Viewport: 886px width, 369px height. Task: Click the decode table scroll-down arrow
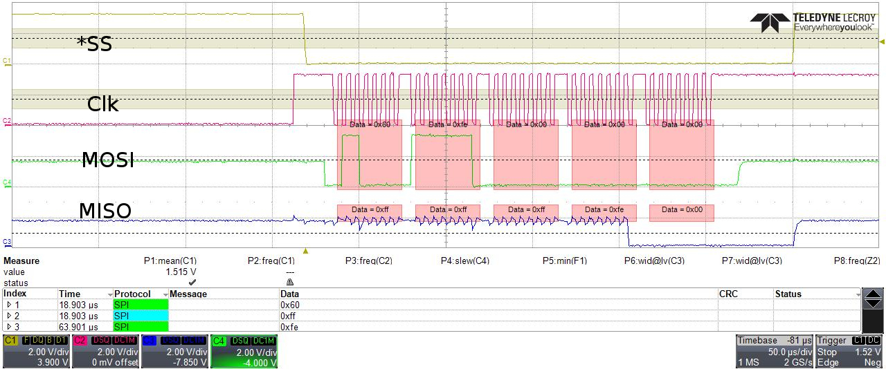pyautogui.click(x=874, y=303)
